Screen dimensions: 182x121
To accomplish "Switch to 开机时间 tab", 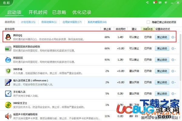I will 38,12.
